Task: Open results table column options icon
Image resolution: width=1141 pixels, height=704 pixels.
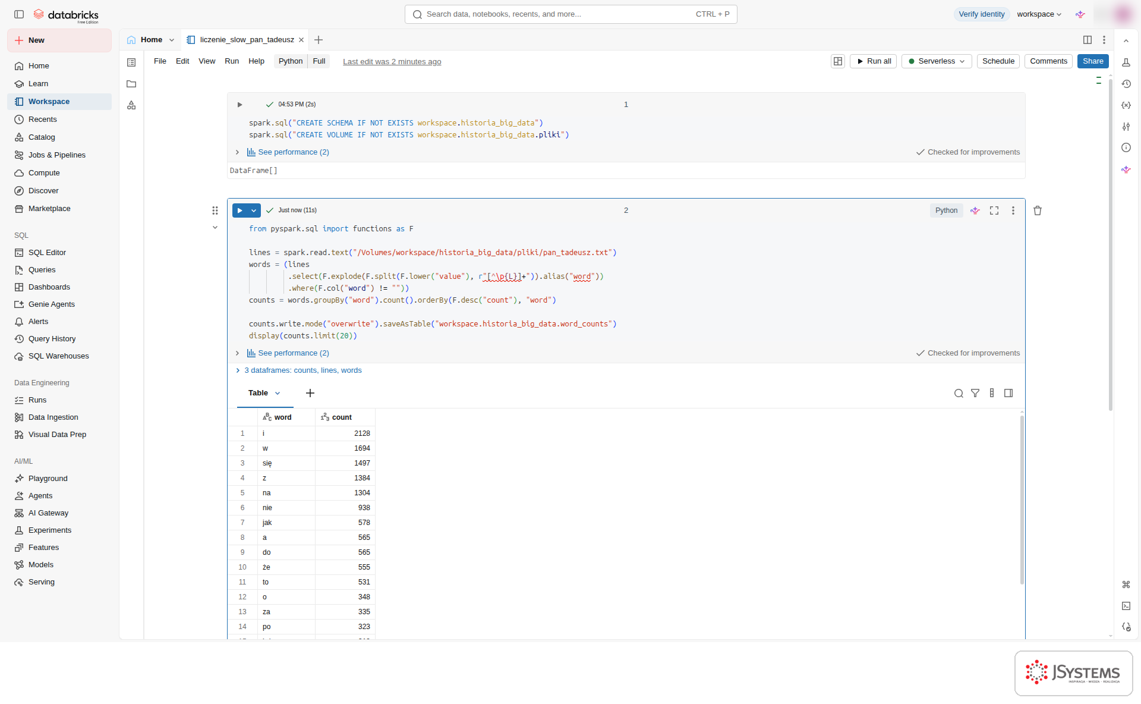Action: [x=992, y=393]
